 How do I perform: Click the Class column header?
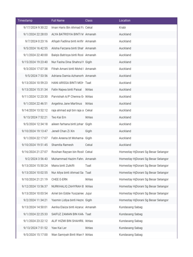[x=89, y=21]
